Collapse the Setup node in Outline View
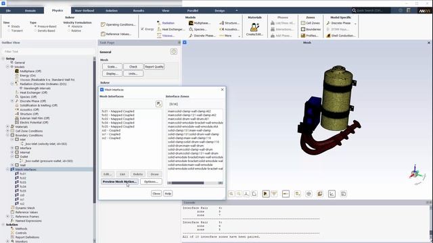 3,59
